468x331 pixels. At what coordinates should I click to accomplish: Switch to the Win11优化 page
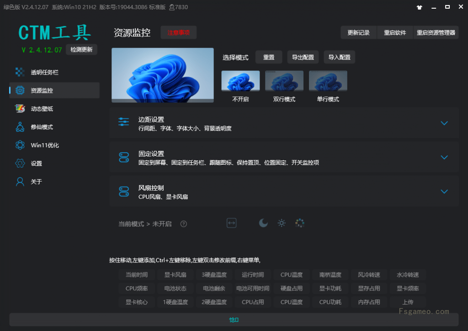click(x=54, y=145)
